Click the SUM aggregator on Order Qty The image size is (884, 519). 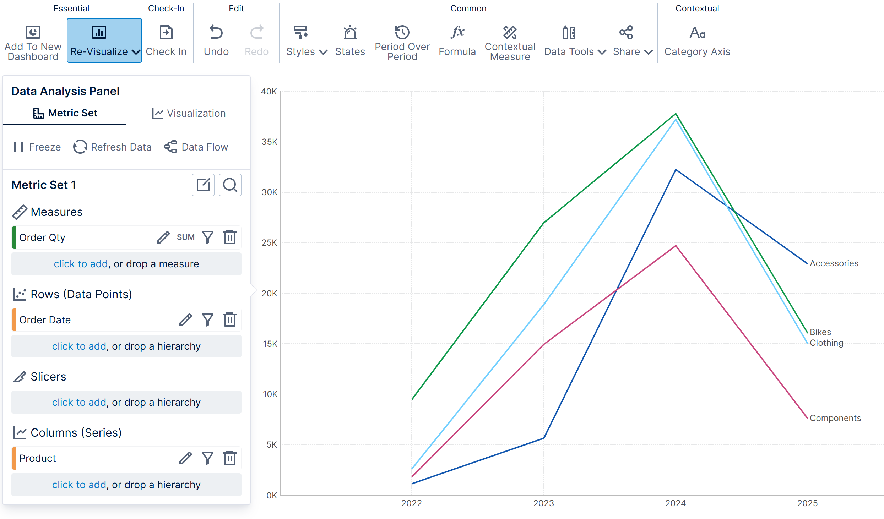click(x=185, y=237)
